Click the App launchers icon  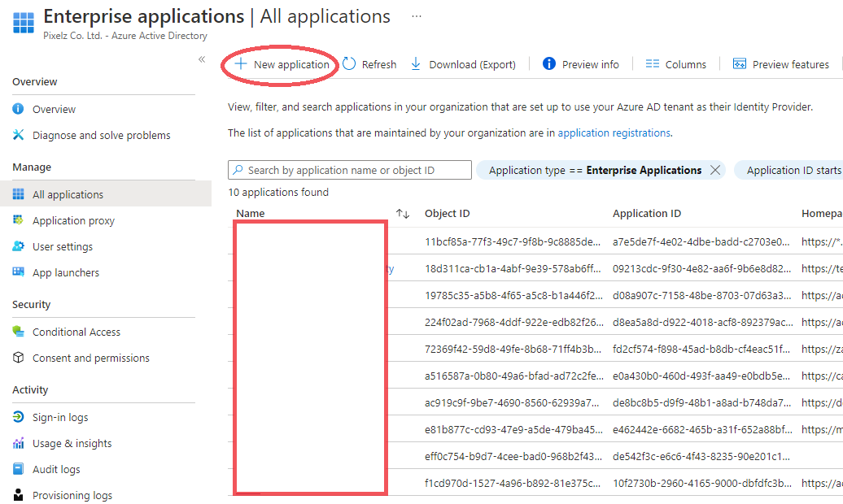click(18, 272)
